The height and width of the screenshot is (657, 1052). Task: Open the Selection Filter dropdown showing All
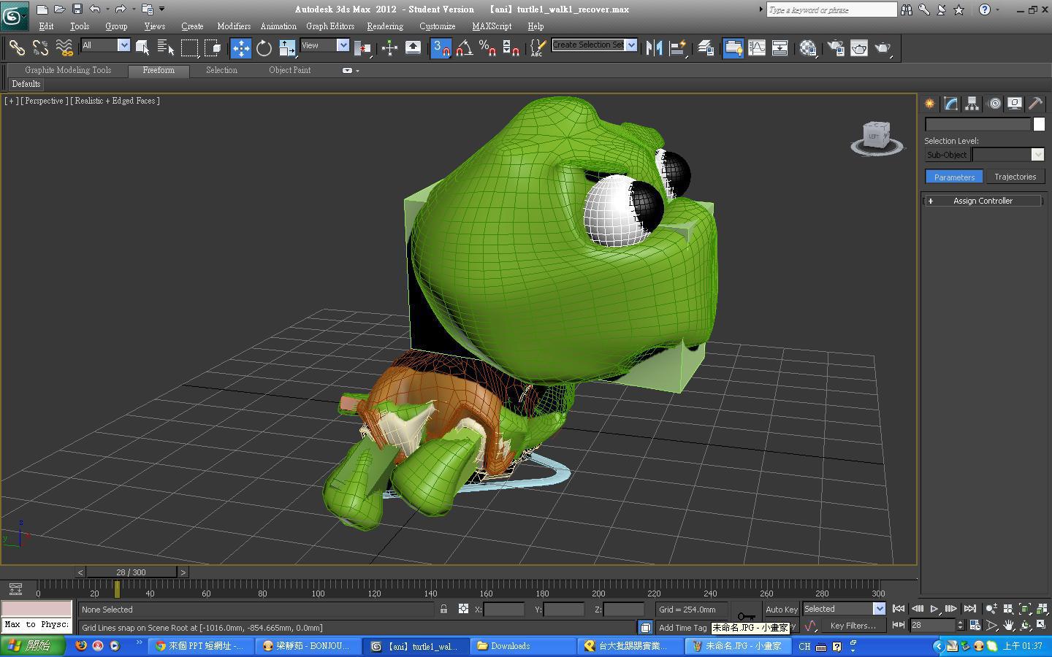(105, 45)
